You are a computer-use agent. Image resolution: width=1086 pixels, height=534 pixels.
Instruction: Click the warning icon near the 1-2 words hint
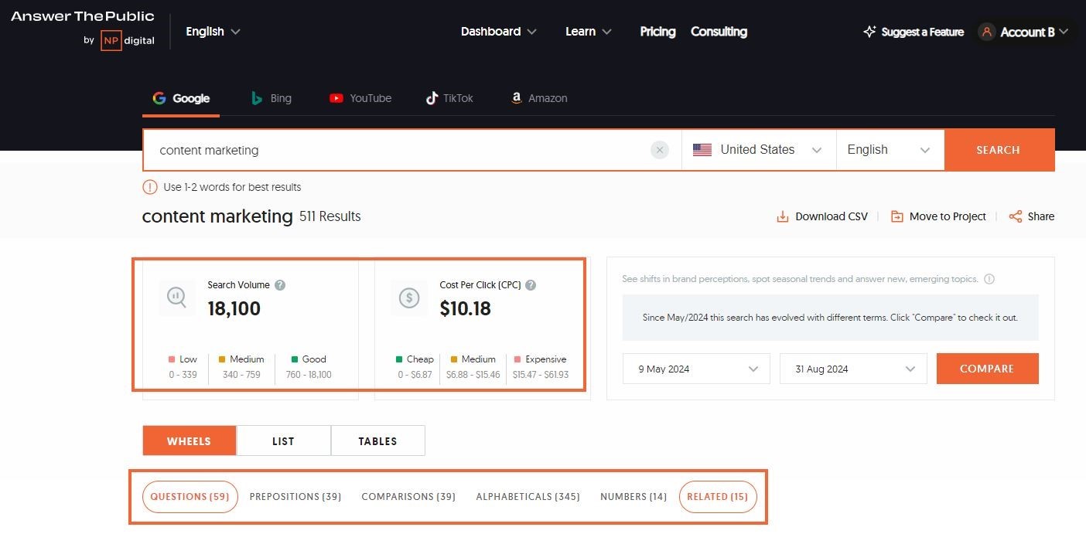coord(150,187)
